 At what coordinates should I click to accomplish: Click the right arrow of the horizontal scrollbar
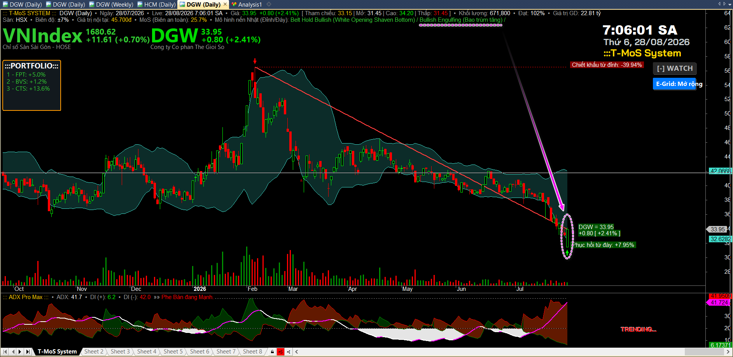click(x=728, y=352)
